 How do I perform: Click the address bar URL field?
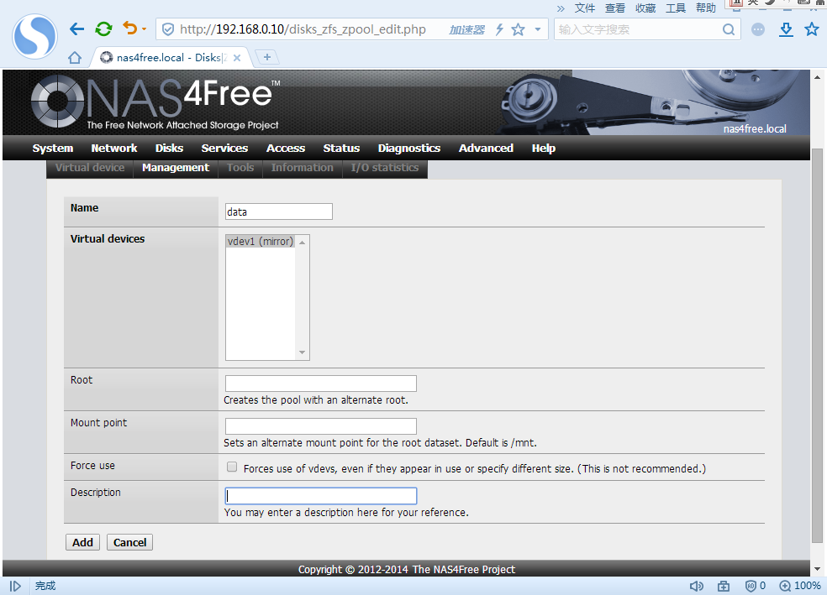point(303,29)
